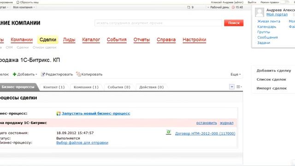Open the Задачи link
This screenshot has height=166, width=295.
point(264,43)
